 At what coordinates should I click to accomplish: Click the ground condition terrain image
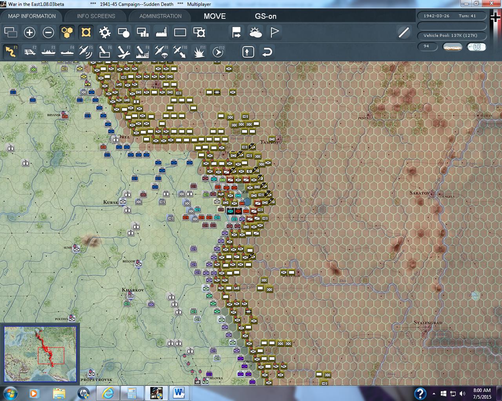point(452,47)
